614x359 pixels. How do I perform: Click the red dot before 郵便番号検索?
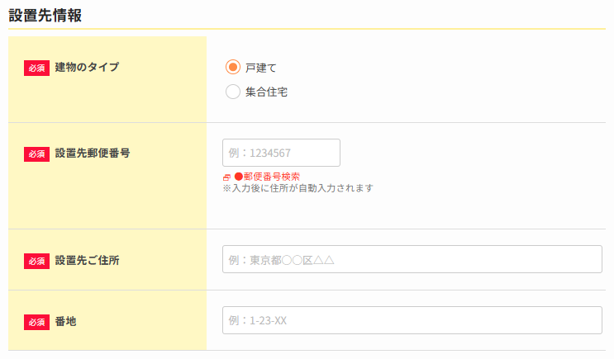point(237,177)
